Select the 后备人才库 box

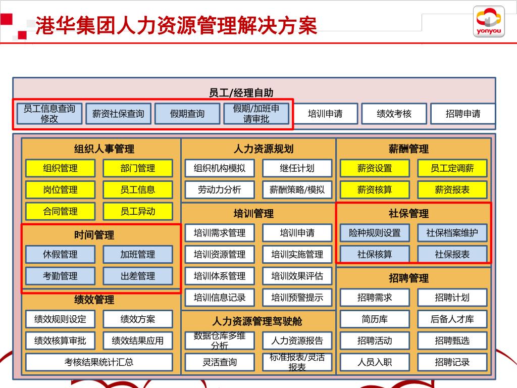click(452, 319)
